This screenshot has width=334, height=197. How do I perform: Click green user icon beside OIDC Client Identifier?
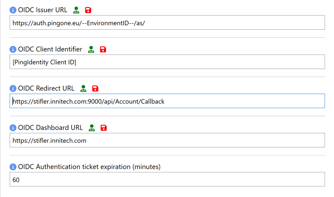91,49
